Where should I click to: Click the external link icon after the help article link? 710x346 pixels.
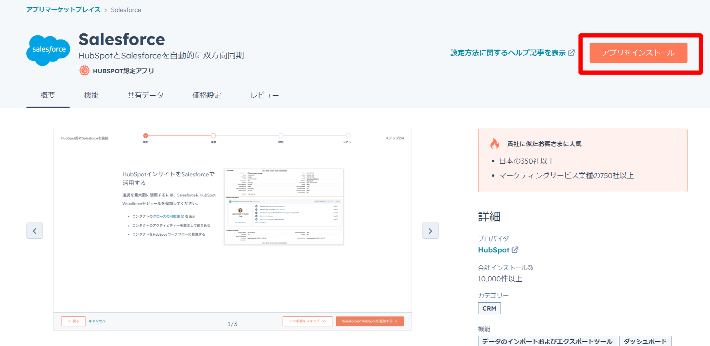point(571,53)
